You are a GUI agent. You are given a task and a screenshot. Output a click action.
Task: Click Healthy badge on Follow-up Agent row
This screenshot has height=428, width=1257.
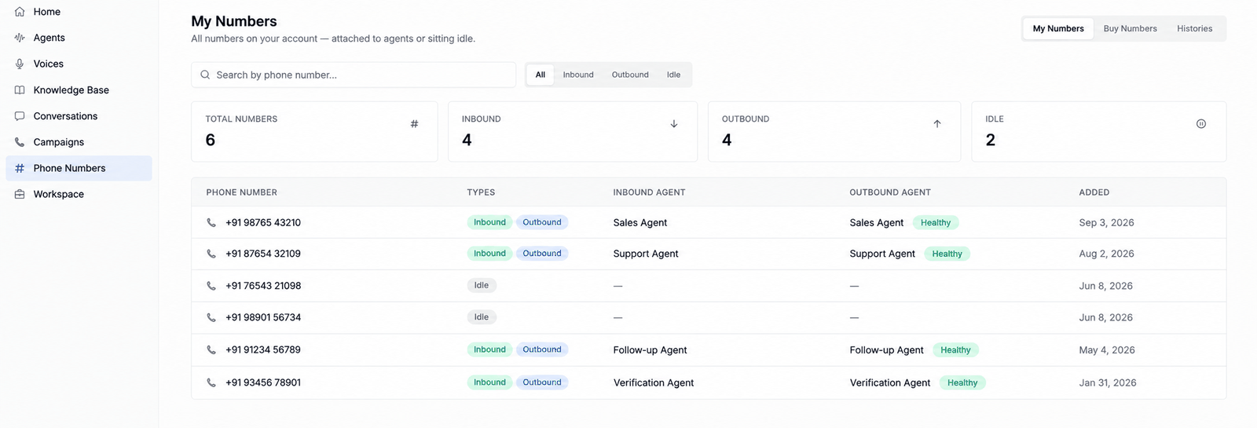click(955, 350)
